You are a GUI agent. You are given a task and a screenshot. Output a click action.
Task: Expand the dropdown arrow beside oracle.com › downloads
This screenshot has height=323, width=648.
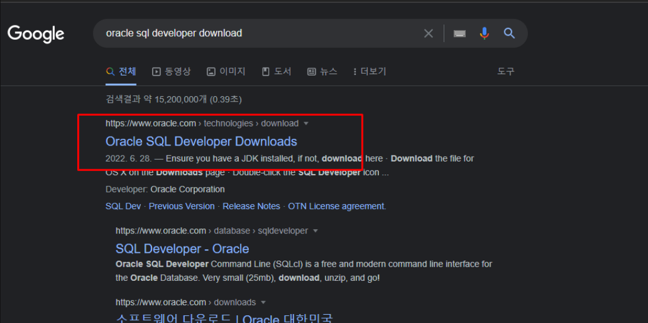click(263, 302)
